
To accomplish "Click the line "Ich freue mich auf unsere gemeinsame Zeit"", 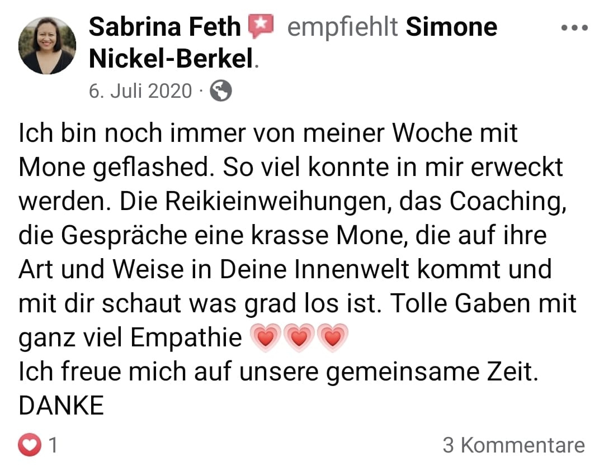I will tap(278, 373).
